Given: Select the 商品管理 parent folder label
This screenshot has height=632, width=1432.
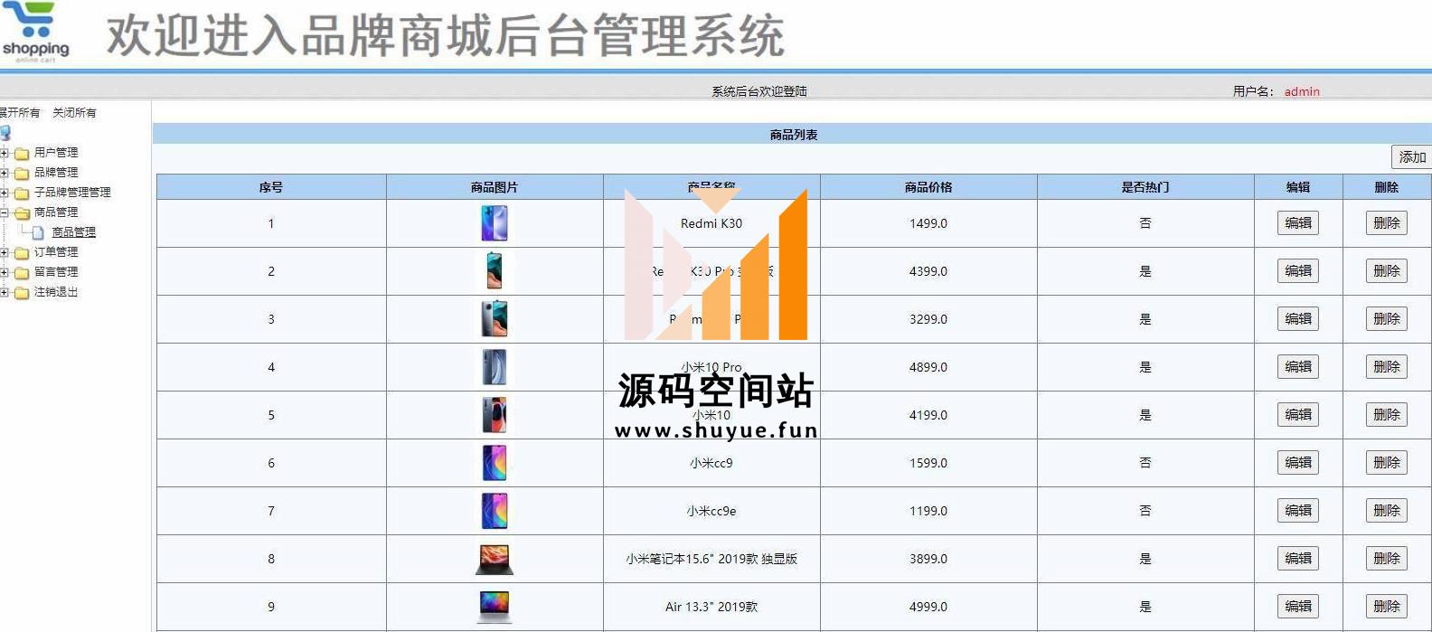Looking at the screenshot, I should pos(56,212).
